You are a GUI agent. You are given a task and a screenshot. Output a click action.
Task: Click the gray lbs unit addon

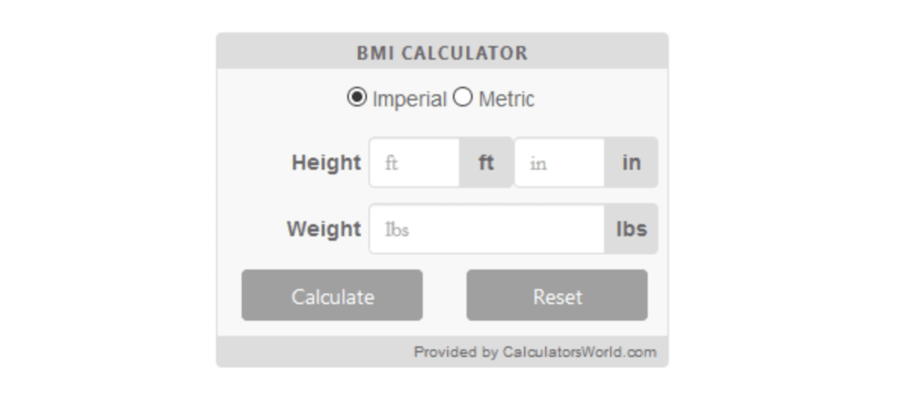631,229
